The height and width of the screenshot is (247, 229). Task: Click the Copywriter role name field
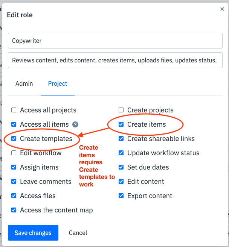coord(115,41)
